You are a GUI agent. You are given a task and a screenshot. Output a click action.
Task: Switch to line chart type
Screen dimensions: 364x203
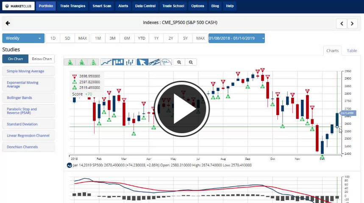click(x=106, y=62)
